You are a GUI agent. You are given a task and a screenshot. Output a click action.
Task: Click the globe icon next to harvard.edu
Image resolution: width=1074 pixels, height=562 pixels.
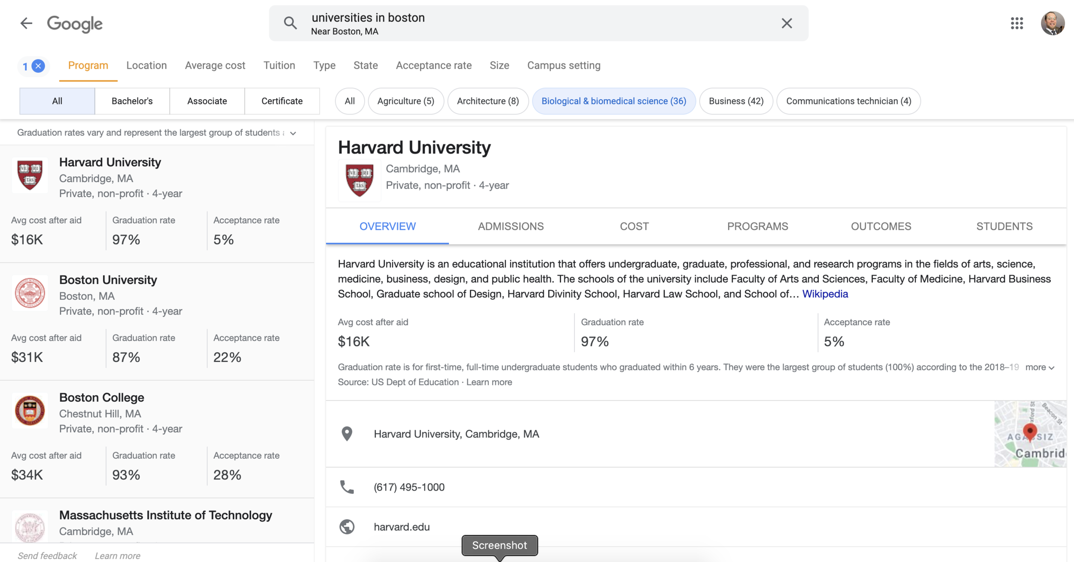pyautogui.click(x=347, y=527)
